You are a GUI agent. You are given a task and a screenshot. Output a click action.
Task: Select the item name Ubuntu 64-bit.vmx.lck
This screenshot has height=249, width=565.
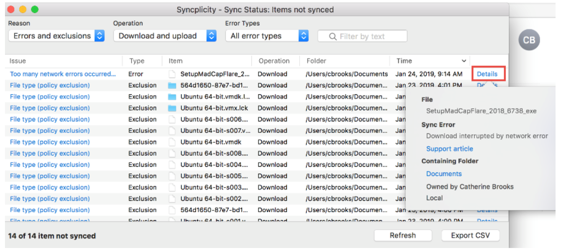(x=214, y=108)
